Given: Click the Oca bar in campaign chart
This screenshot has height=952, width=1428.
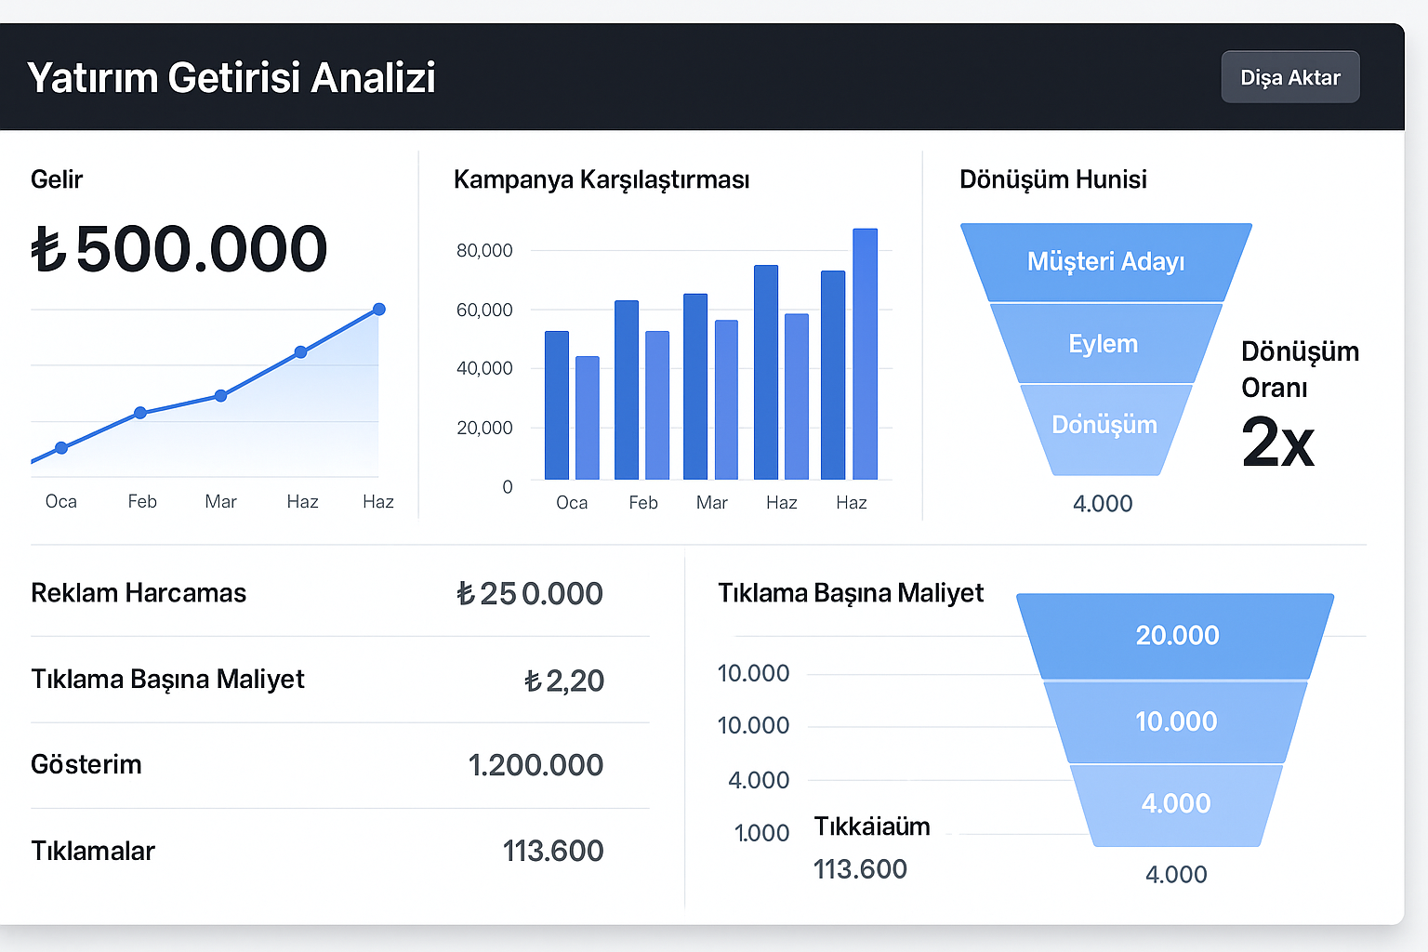Looking at the screenshot, I should pyautogui.click(x=557, y=409).
